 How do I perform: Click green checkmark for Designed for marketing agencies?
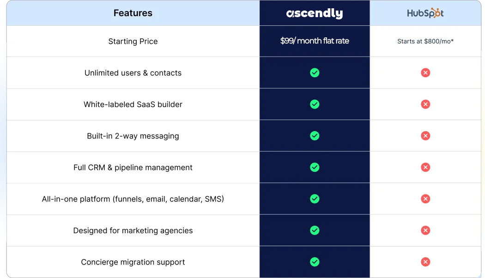pos(315,230)
